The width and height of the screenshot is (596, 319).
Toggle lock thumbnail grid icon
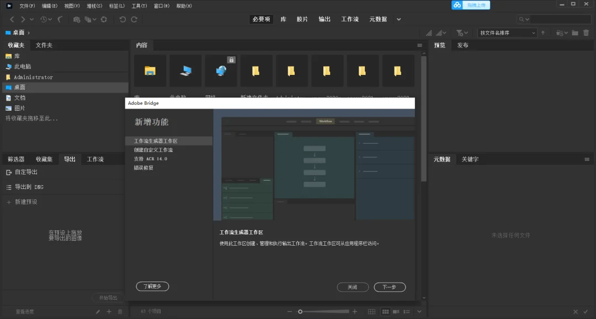pyautogui.click(x=372, y=312)
